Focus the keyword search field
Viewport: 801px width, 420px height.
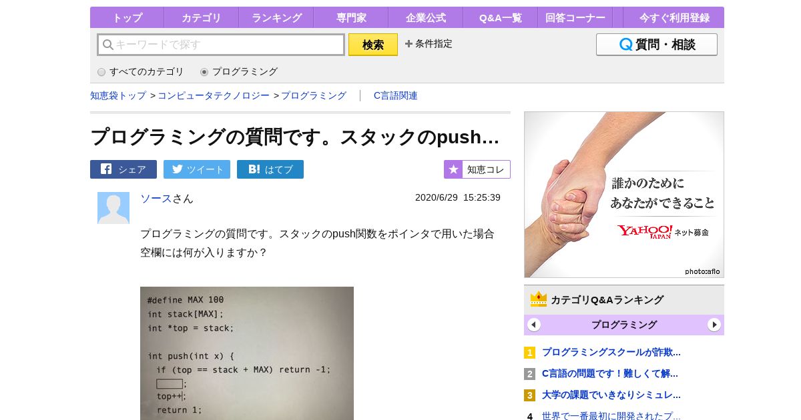coord(221,45)
